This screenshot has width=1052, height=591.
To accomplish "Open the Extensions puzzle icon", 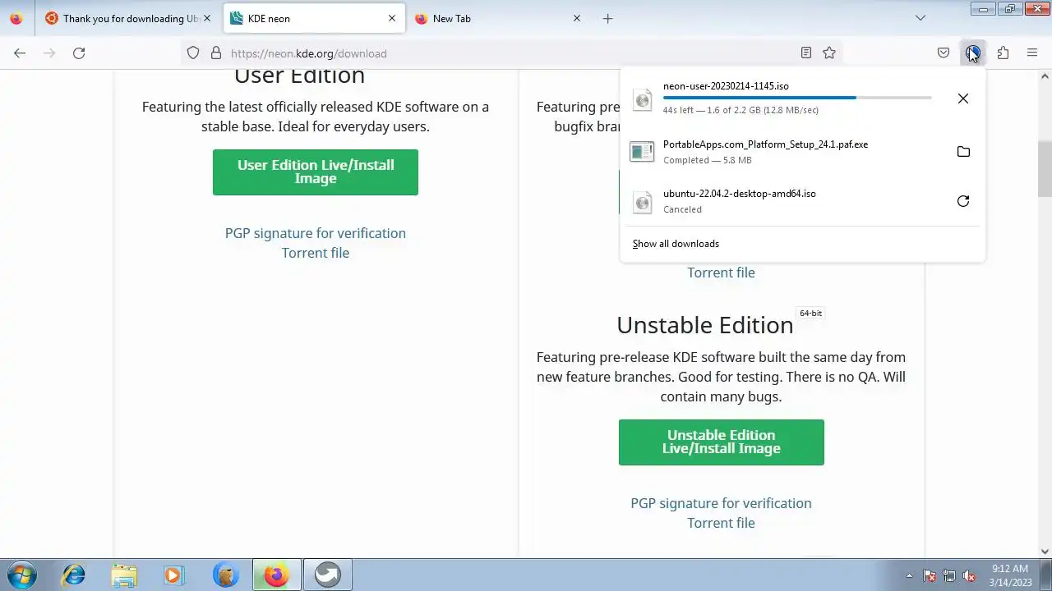I will (x=1003, y=53).
